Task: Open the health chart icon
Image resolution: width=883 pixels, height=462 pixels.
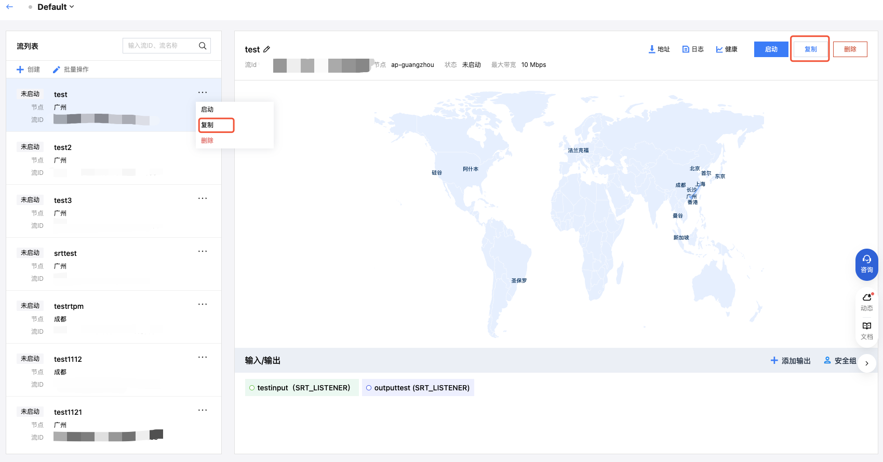Action: tap(719, 49)
